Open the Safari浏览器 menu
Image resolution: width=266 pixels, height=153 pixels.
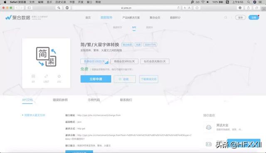pyautogui.click(x=18, y=2)
